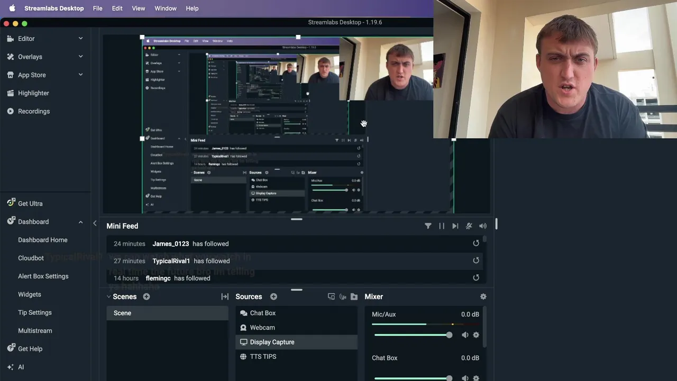Click the Mixer panel scrollbar

[x=484, y=327]
